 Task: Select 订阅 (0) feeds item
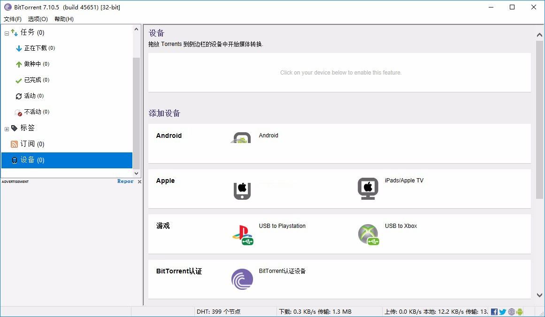[32, 144]
